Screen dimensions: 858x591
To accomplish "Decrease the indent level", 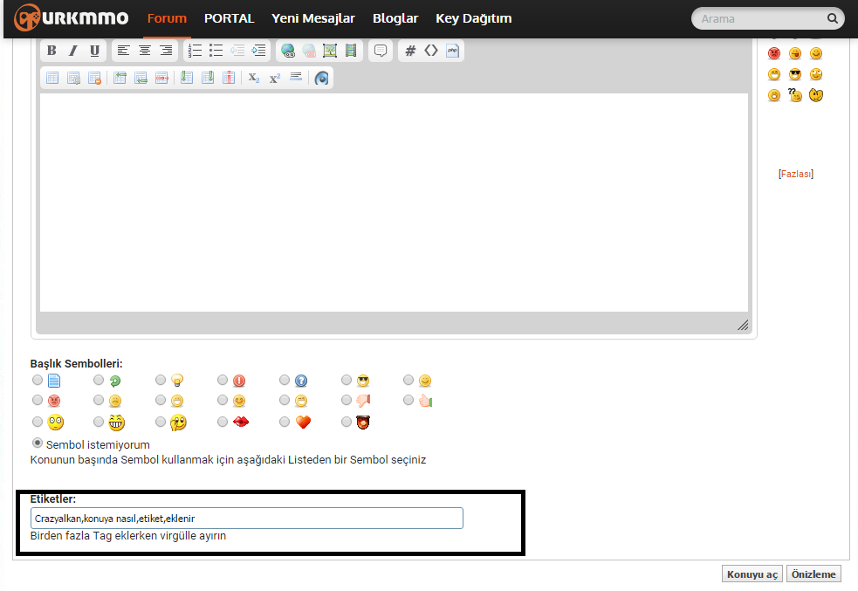I will (237, 51).
